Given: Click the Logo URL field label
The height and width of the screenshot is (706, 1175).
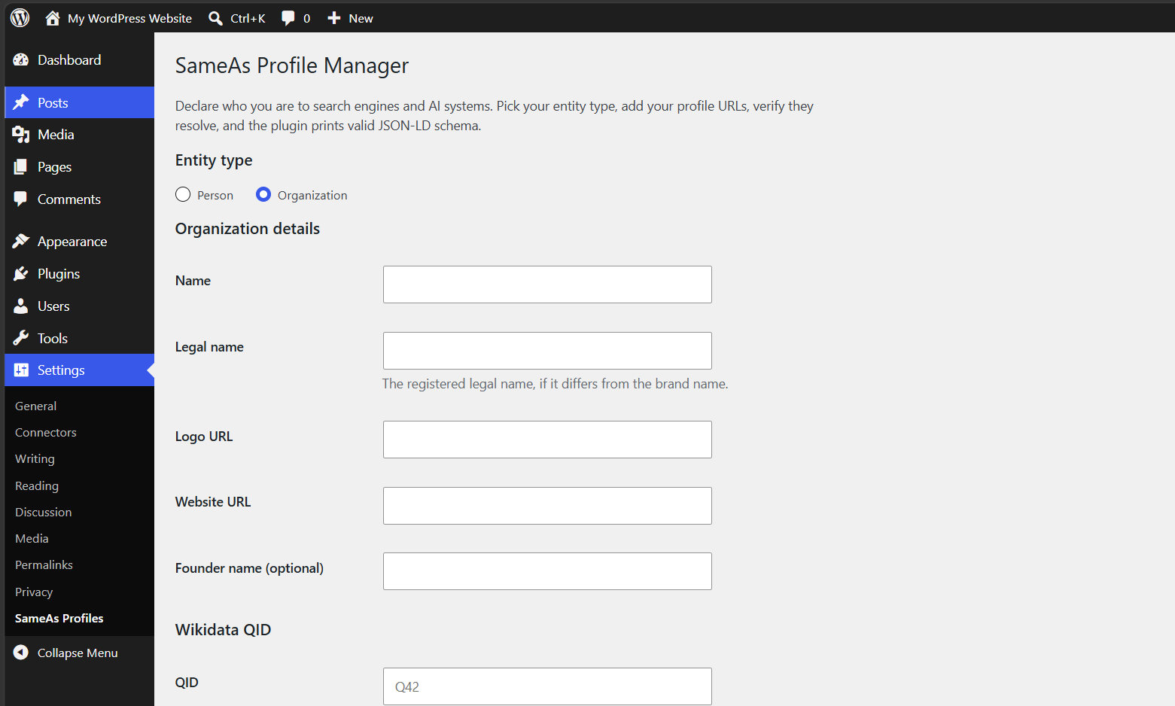Looking at the screenshot, I should coord(204,437).
